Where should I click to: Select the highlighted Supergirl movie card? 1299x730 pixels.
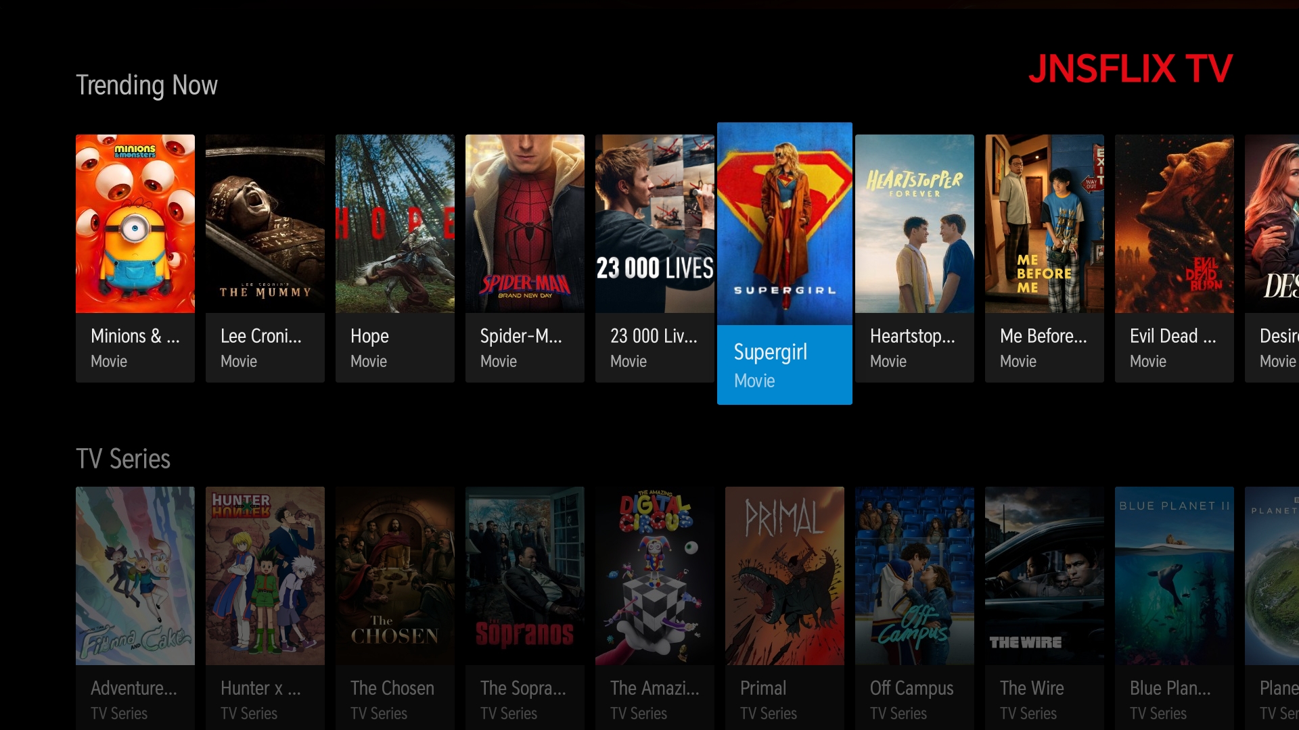coord(785,264)
